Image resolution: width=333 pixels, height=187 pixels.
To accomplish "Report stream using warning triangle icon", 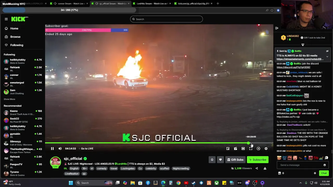I will point(265,168).
